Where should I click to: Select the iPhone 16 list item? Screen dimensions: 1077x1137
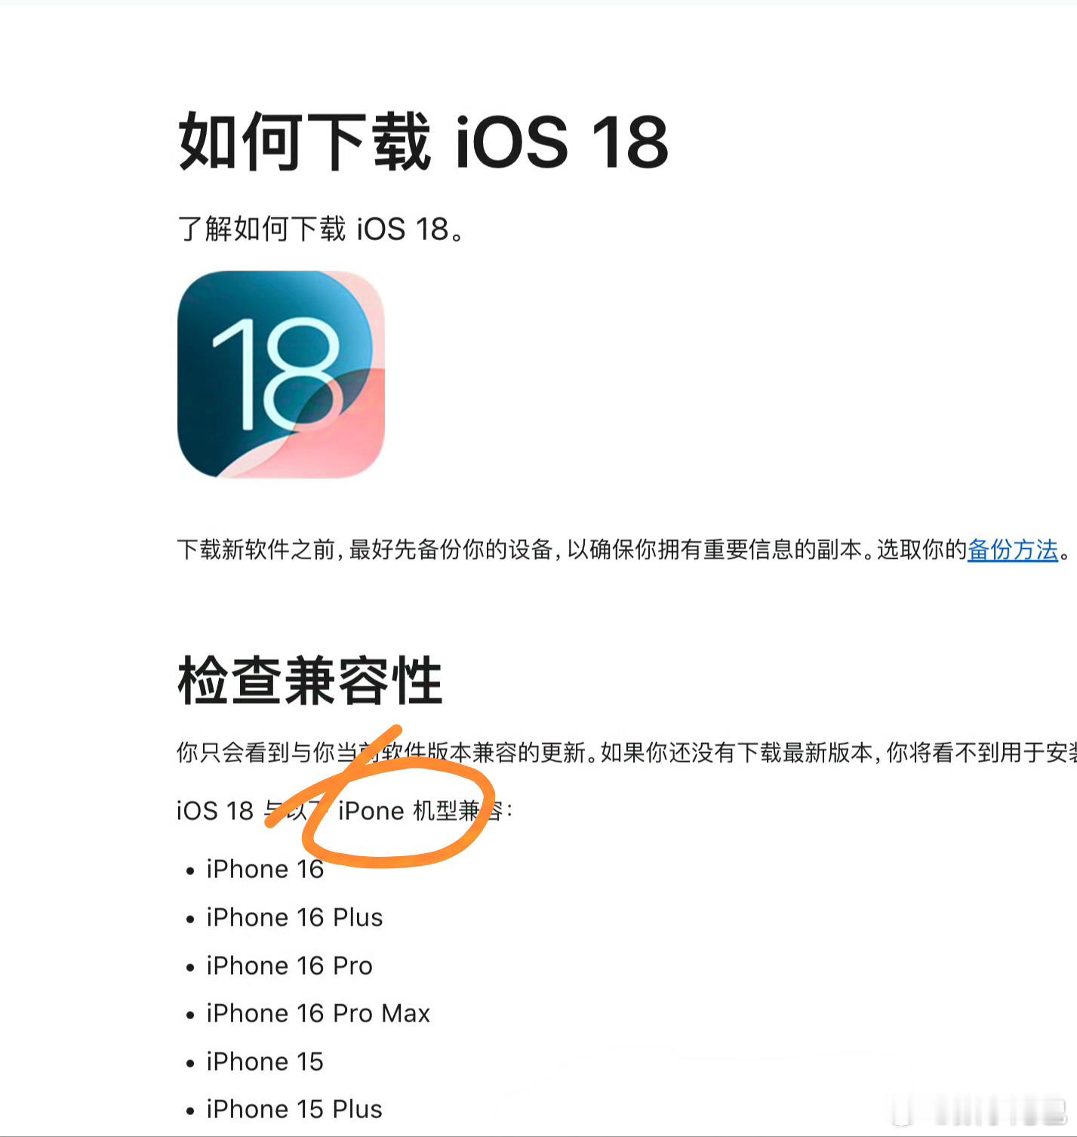tap(265, 870)
